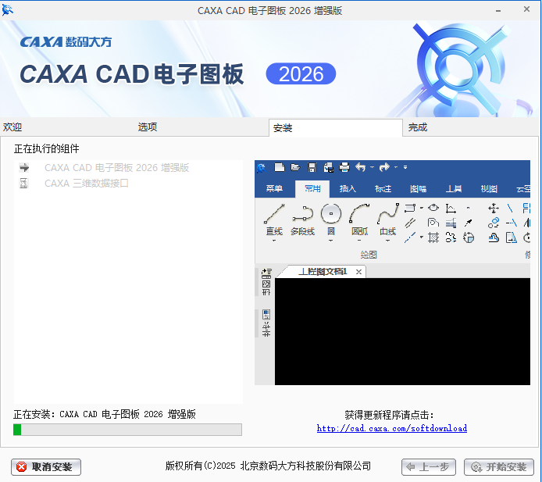Click the 圆弧 arc tool in the preview
Image resolution: width=542 pixels, height=482 pixels.
coord(359,219)
